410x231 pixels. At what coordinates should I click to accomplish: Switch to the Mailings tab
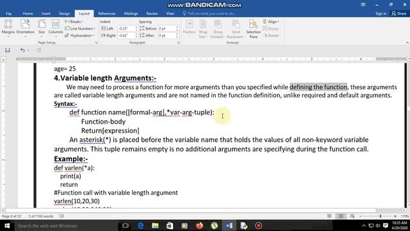pos(131,13)
